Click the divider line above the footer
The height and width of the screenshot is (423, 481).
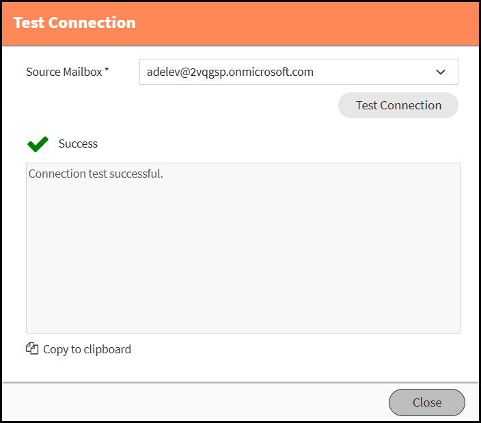coord(240,383)
